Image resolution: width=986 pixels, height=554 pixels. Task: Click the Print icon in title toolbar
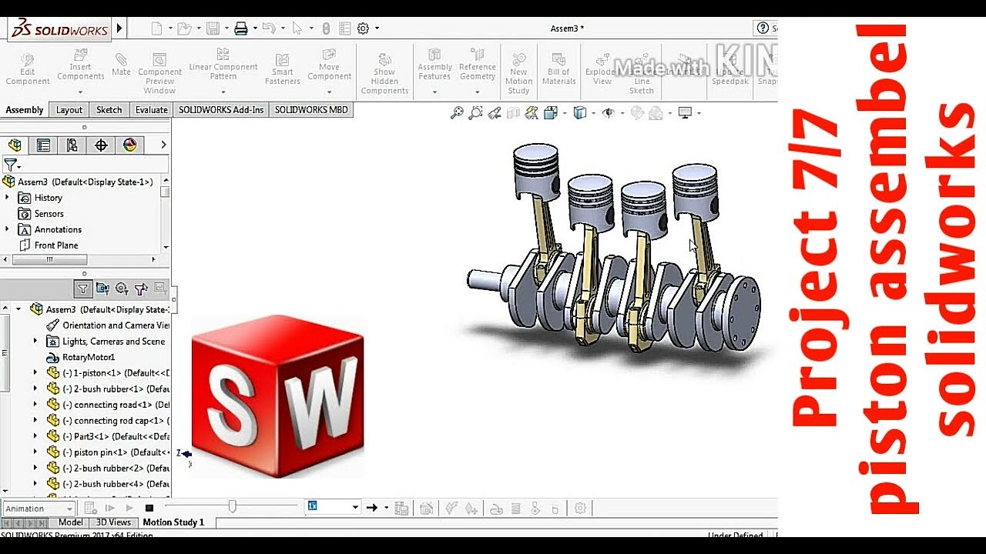click(x=241, y=28)
